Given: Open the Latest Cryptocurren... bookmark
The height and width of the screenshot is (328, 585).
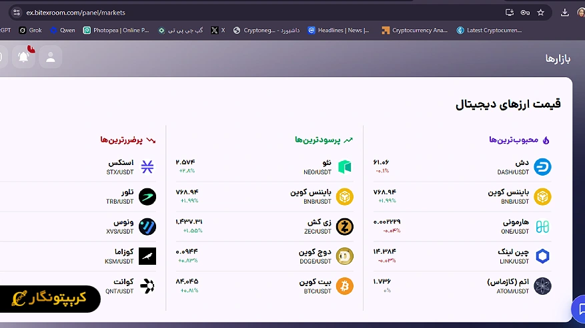Looking at the screenshot, I should (489, 30).
